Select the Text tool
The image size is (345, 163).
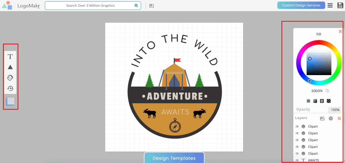[x=10, y=57]
